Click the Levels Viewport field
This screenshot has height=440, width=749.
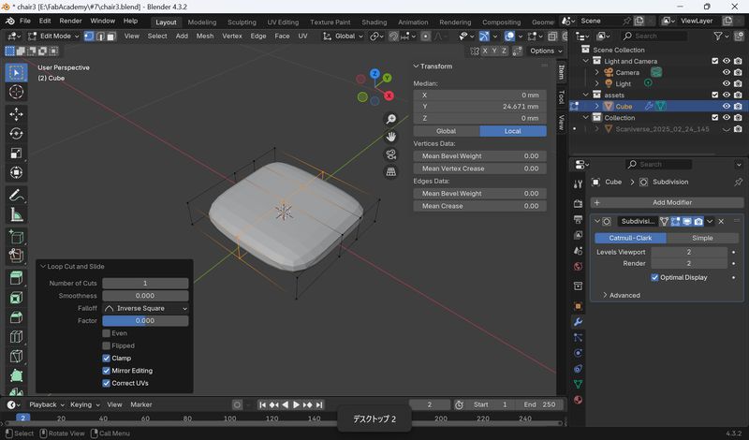pyautogui.click(x=689, y=252)
